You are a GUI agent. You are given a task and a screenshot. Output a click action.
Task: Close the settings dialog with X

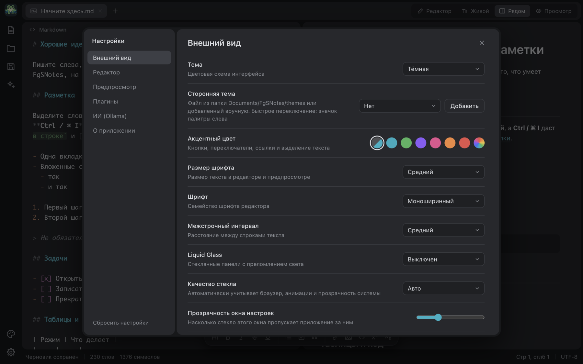click(x=482, y=43)
